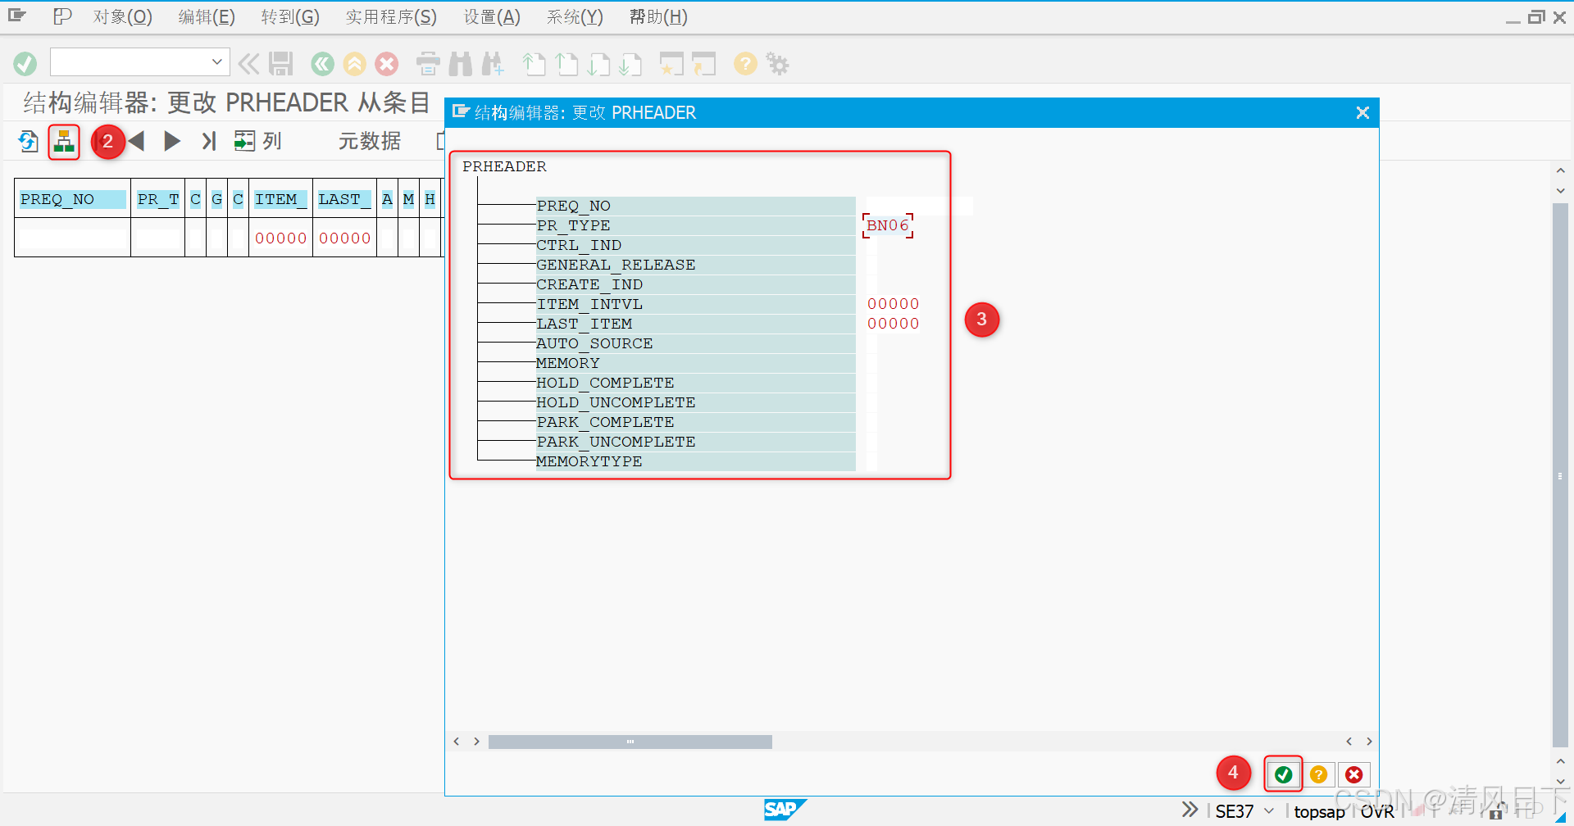Click the refresh document icon in editor toolbar
The width and height of the screenshot is (1574, 826).
(29, 141)
